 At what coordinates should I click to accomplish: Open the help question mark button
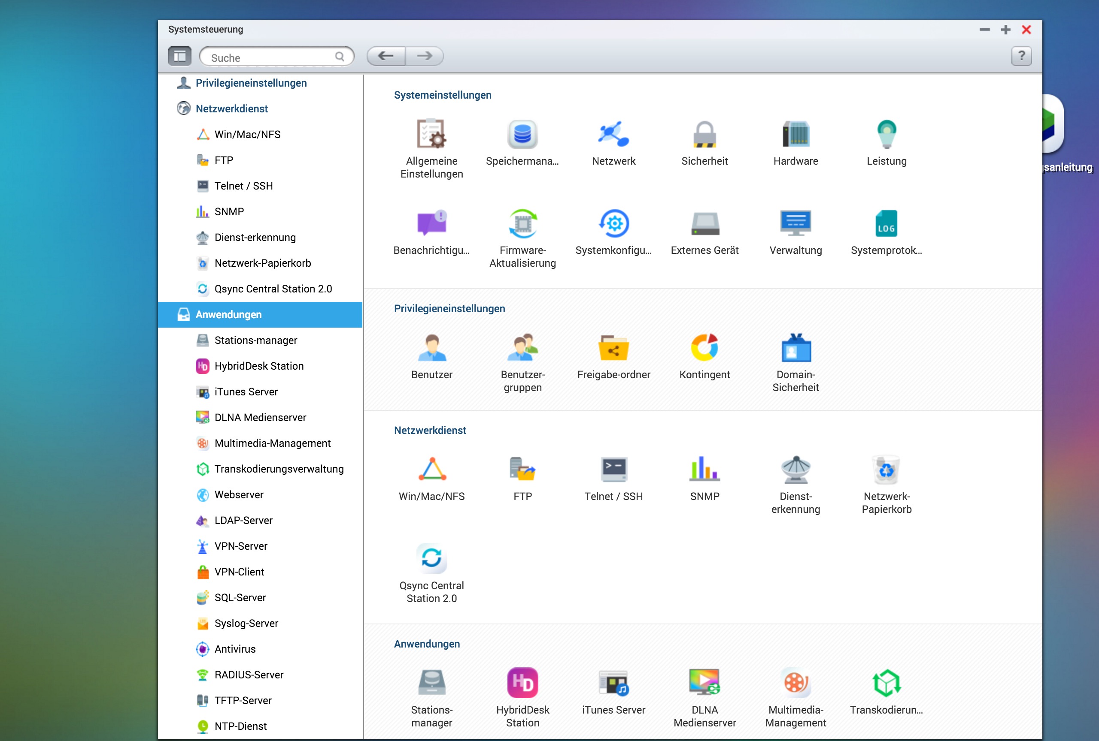point(1021,56)
